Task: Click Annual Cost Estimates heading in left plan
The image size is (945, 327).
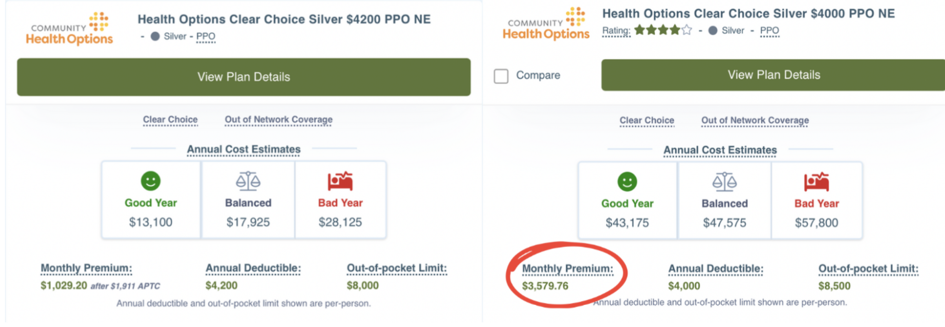Action: (x=244, y=150)
